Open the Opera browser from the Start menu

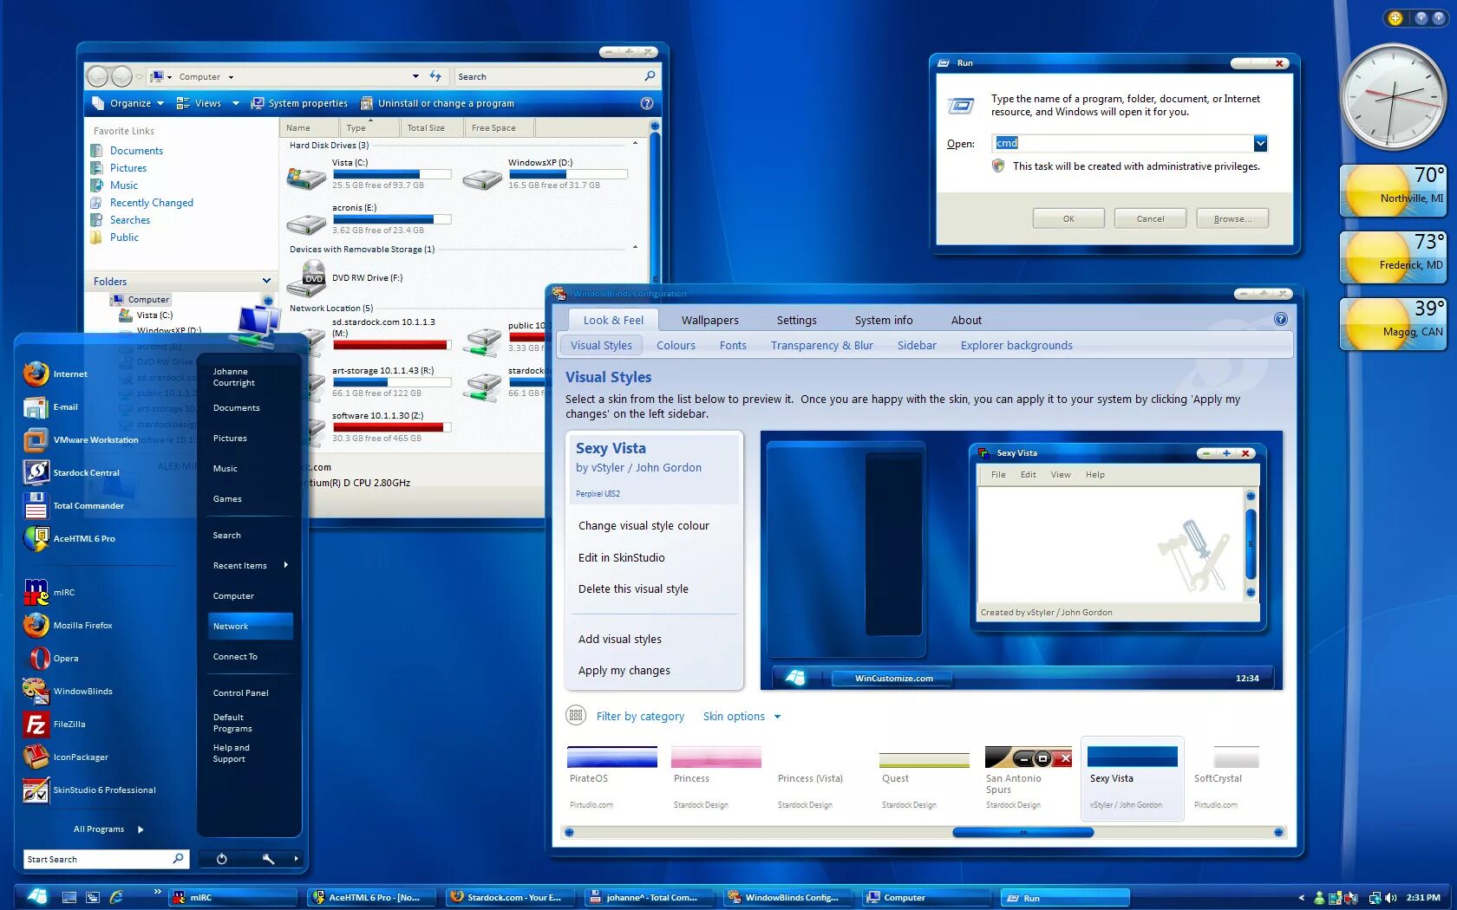click(x=51, y=659)
